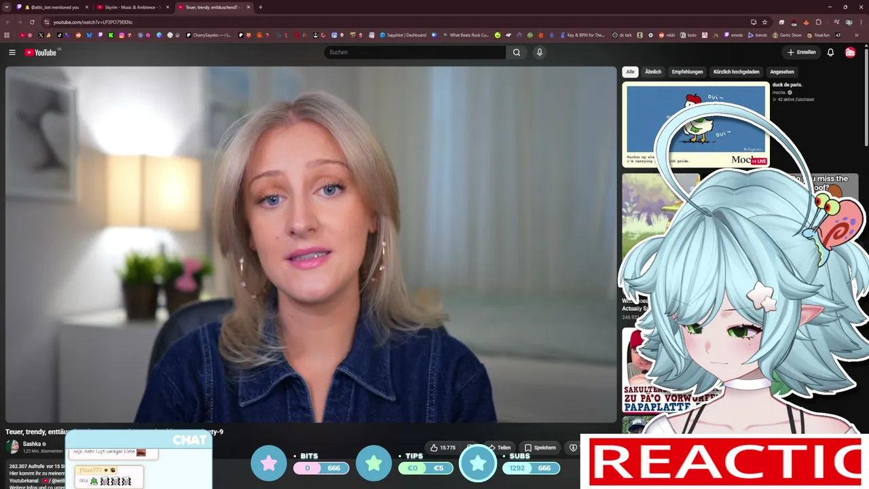
Task: Open the YouTube guide hamburger menu
Action: click(x=12, y=52)
